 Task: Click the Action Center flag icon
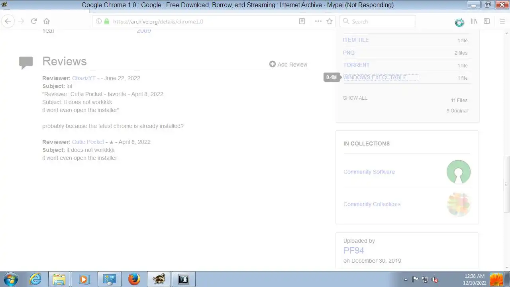click(415, 280)
